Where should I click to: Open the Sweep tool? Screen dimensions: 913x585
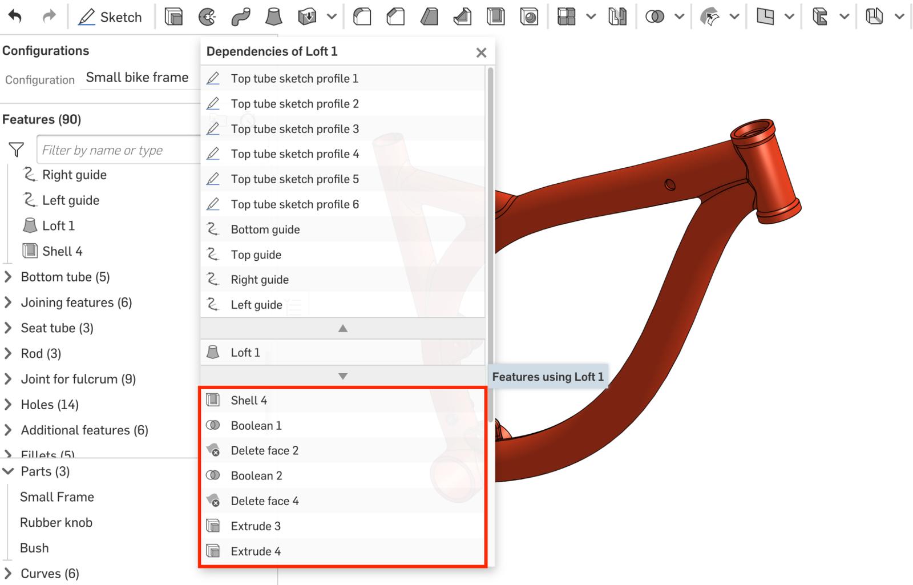[241, 17]
